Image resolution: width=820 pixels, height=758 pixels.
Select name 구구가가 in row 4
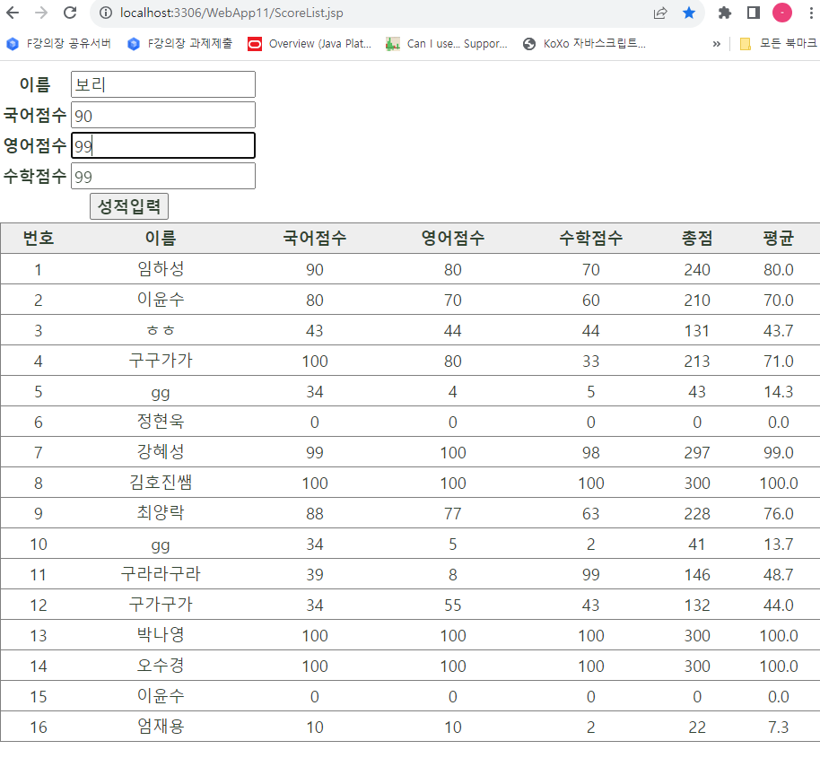[161, 361]
